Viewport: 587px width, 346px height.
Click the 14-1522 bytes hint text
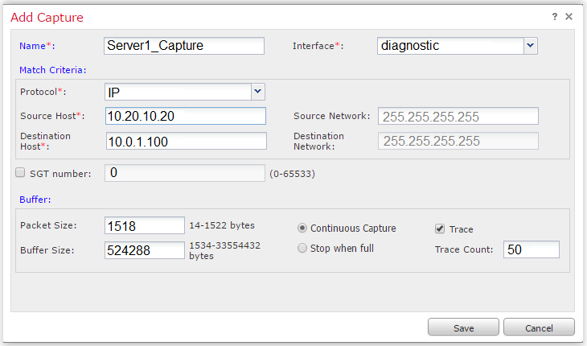222,225
